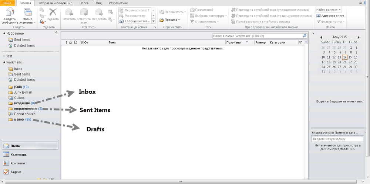Open the отправленные folder
370x184 pixels.
[x=25, y=108]
